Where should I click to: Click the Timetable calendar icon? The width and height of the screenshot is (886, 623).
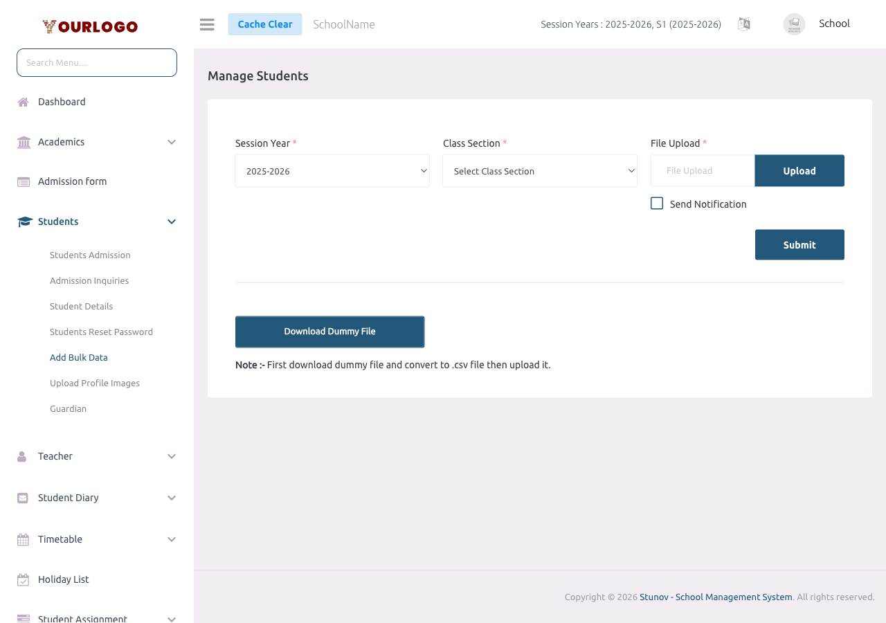click(x=22, y=539)
